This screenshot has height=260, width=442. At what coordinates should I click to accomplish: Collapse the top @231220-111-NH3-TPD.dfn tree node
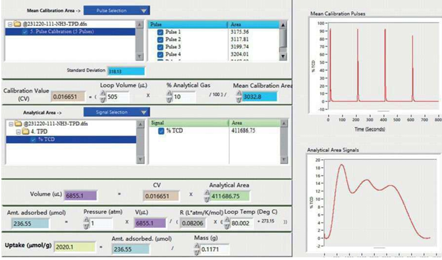(x=10, y=25)
